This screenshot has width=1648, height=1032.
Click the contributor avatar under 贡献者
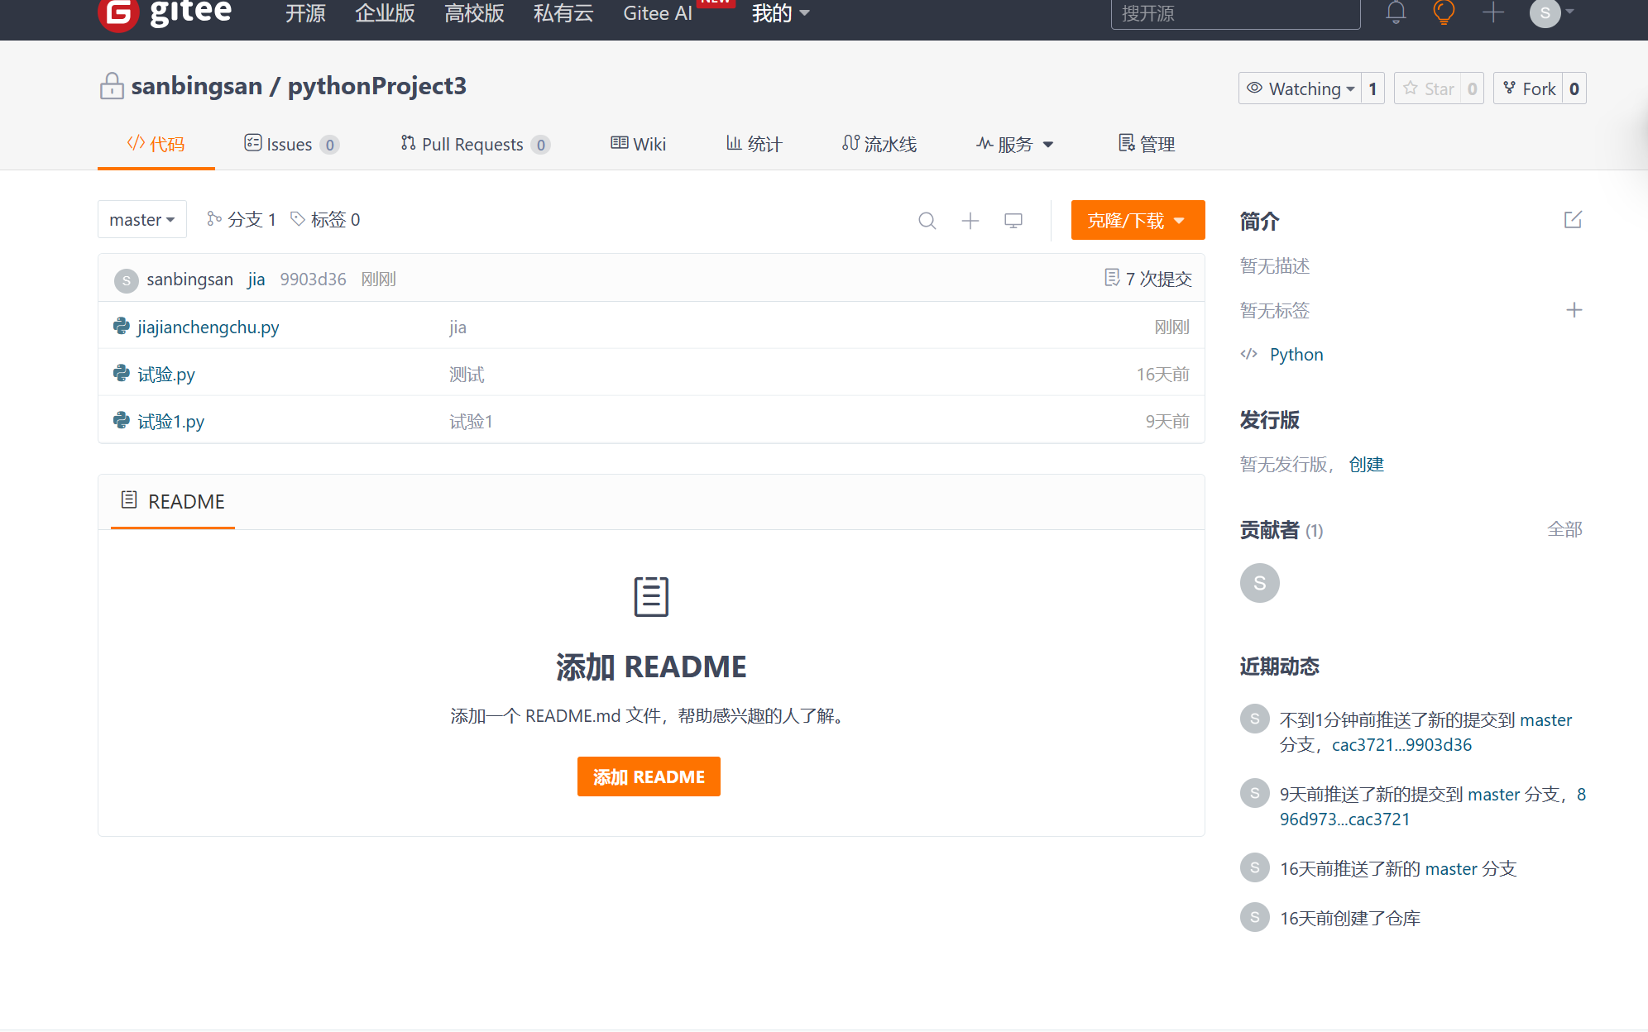point(1259,583)
